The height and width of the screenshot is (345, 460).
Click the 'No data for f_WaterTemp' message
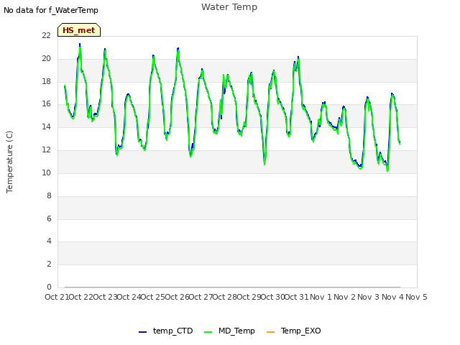pyautogui.click(x=51, y=10)
